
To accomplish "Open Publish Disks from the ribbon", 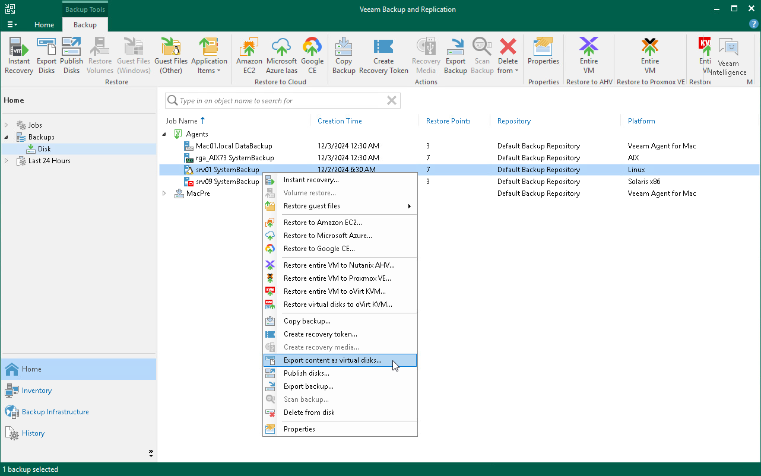I will (71, 56).
